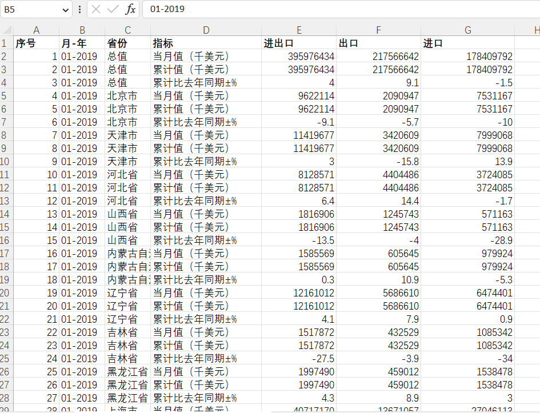The image size is (540, 413).
Task: Select cell 2090947 in row 5
Action: (x=378, y=95)
